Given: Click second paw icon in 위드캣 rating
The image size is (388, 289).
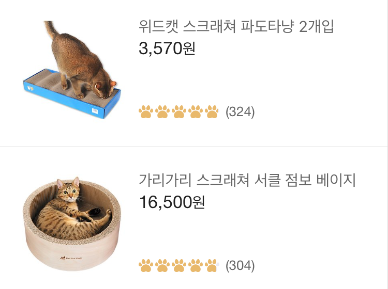Looking at the screenshot, I should 162,111.
